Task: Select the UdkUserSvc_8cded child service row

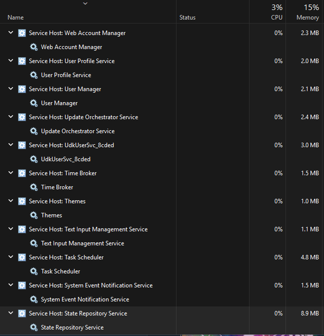Action: click(65, 159)
